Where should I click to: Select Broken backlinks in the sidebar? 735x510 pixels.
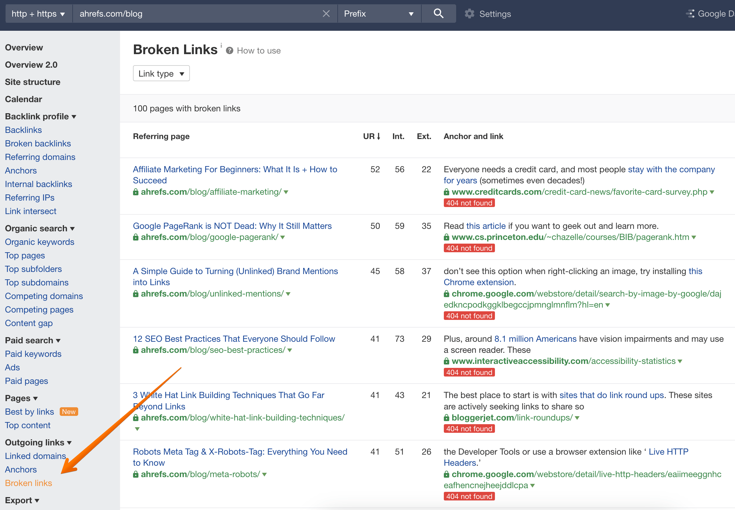[x=38, y=143]
